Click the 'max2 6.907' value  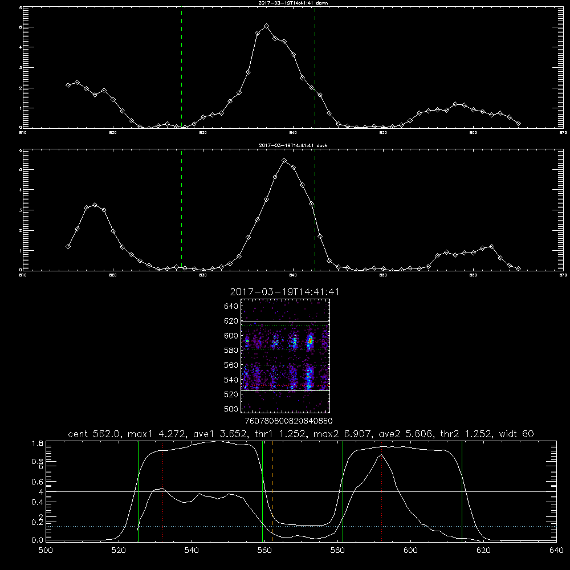[x=343, y=434]
